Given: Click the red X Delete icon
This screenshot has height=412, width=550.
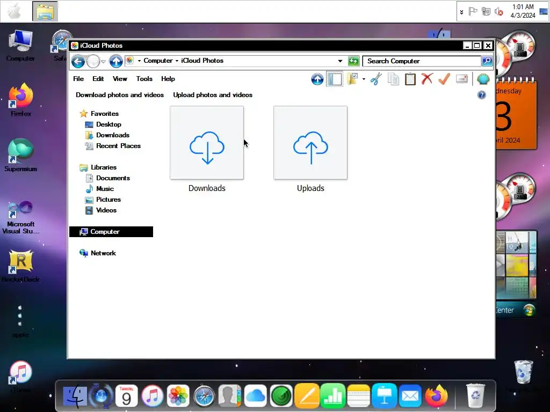Looking at the screenshot, I should tap(427, 79).
